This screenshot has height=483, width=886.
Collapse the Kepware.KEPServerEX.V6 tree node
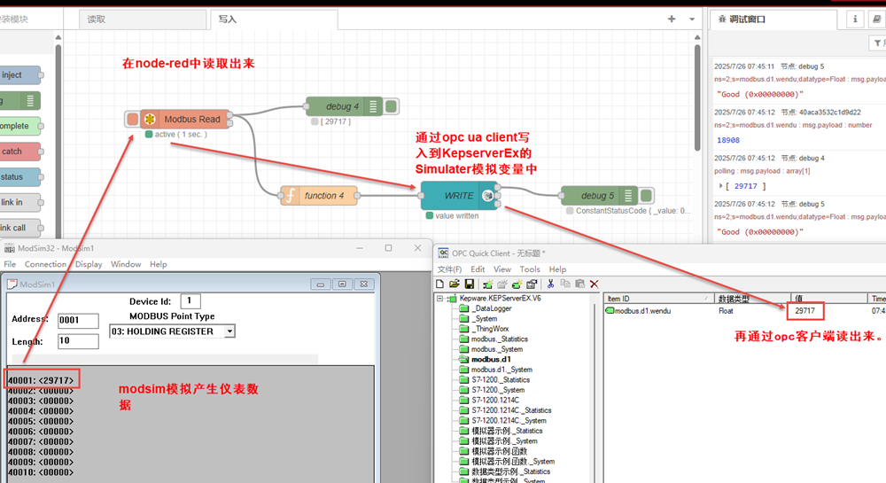[x=439, y=299]
